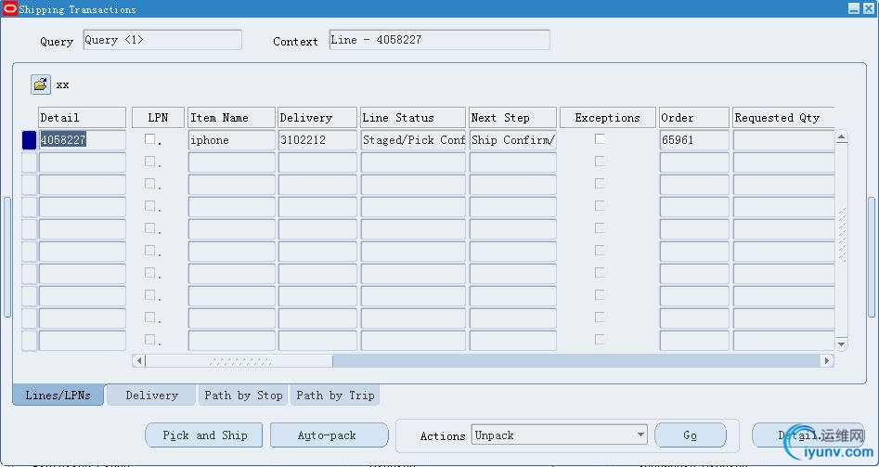Click the Detail column header
This screenshot has height=467, width=879.
pyautogui.click(x=83, y=118)
